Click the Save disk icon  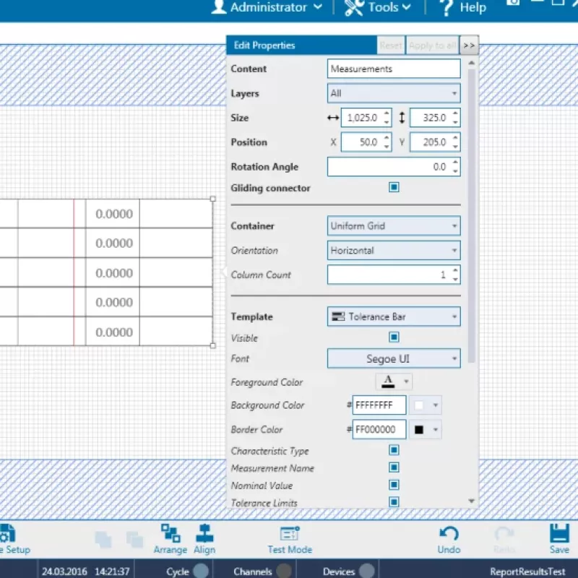(x=559, y=534)
